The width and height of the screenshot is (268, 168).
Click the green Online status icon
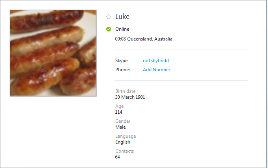(109, 29)
